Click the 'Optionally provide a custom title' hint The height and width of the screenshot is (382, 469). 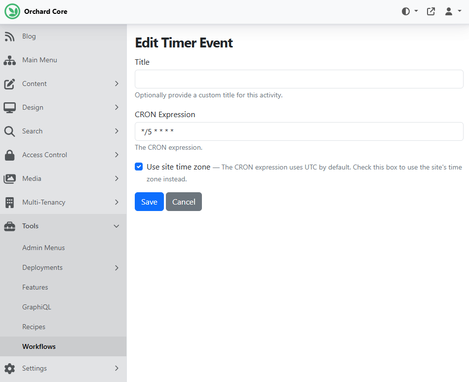tap(208, 95)
